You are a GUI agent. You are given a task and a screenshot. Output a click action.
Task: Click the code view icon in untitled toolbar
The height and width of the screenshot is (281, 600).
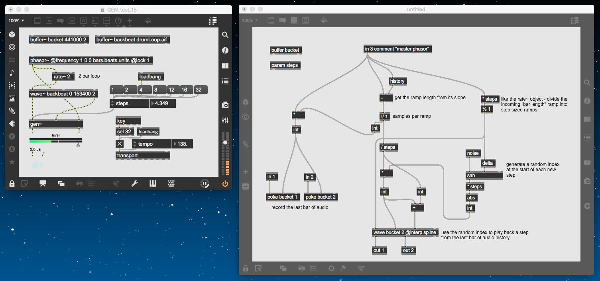[305, 20]
